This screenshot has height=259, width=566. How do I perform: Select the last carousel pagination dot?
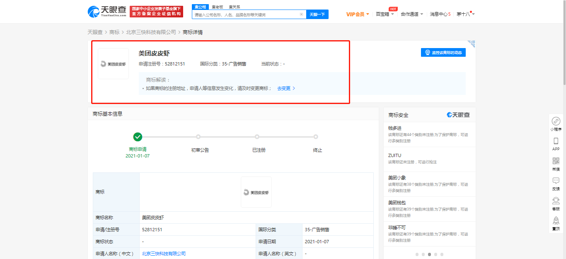[442, 254]
